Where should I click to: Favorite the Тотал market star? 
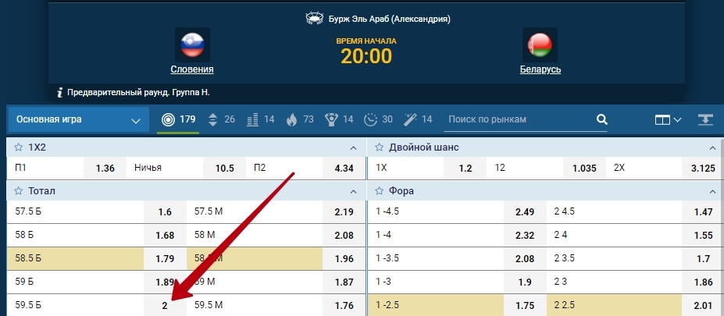click(x=19, y=191)
